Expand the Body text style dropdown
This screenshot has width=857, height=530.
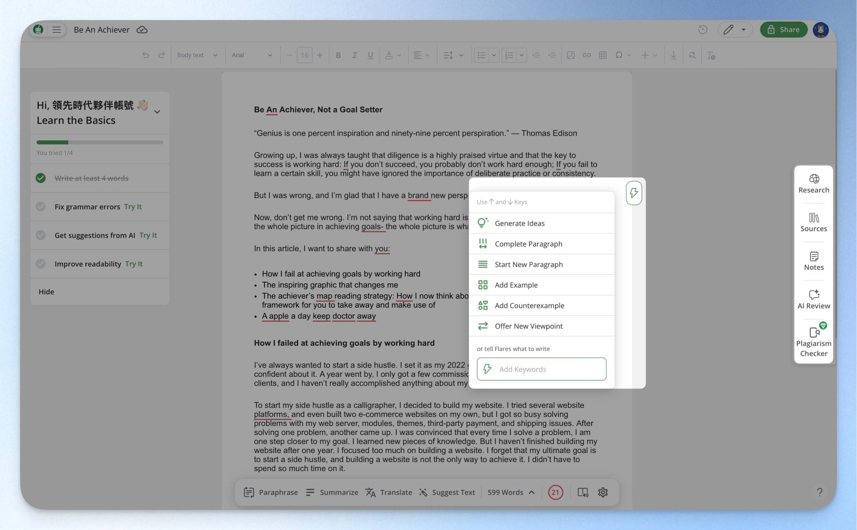click(x=197, y=55)
